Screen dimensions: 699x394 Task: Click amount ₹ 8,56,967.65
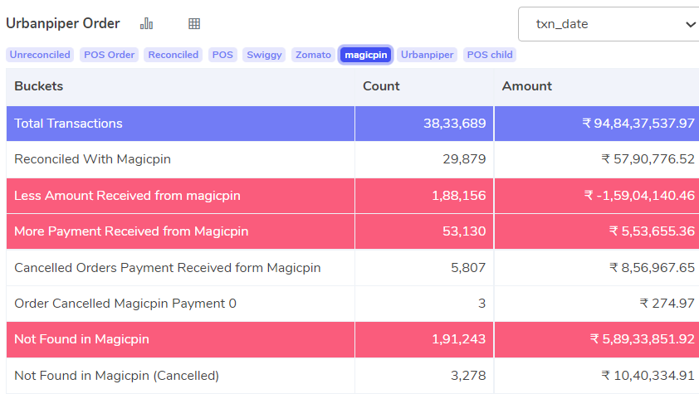(x=652, y=268)
